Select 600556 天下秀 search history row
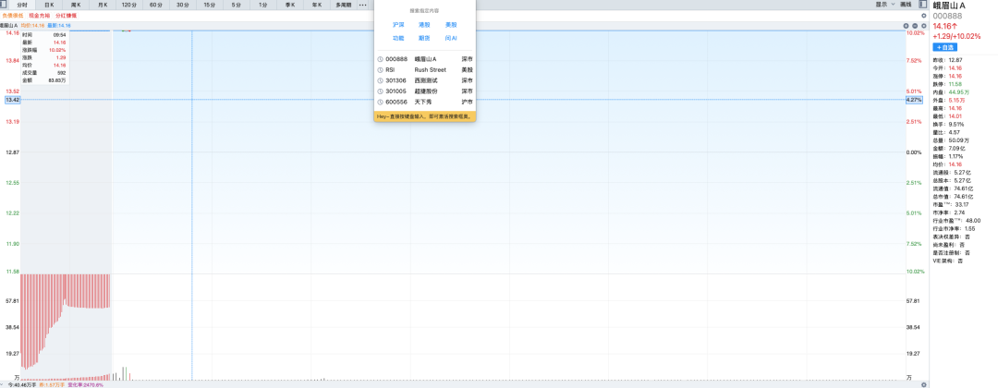Screen dimensions: 998x388 point(424,102)
